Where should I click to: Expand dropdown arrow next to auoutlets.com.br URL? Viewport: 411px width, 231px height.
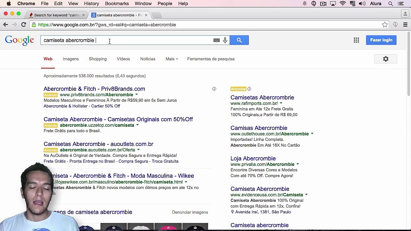[x=138, y=150]
